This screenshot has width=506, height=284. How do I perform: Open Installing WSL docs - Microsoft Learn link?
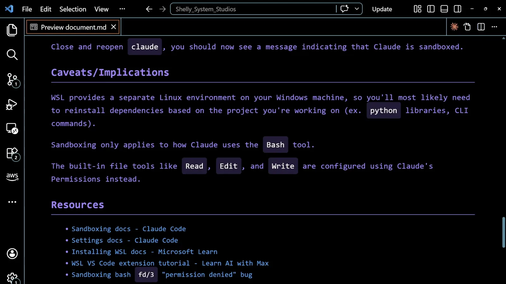tap(145, 252)
